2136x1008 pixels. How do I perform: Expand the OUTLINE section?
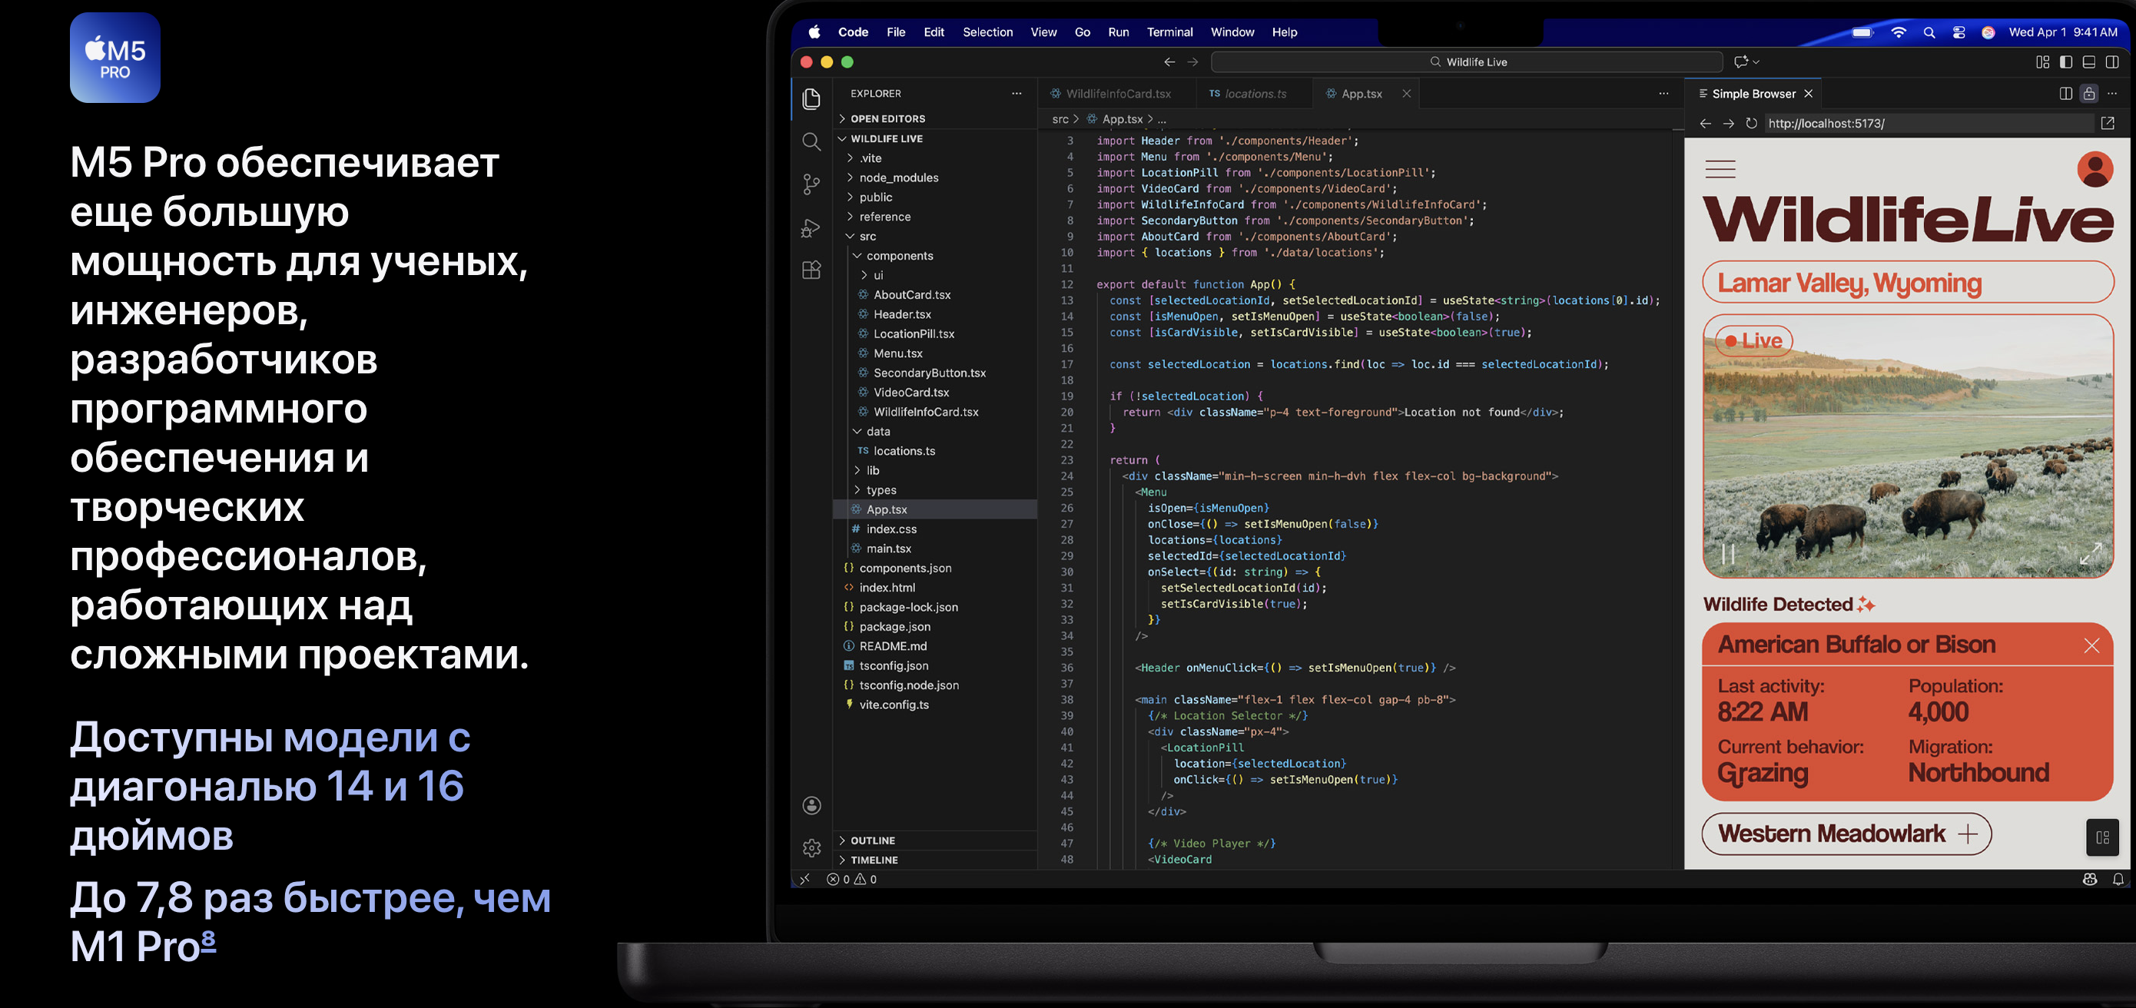872,840
